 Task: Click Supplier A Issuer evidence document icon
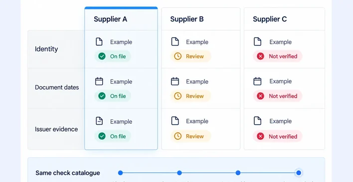(x=99, y=121)
